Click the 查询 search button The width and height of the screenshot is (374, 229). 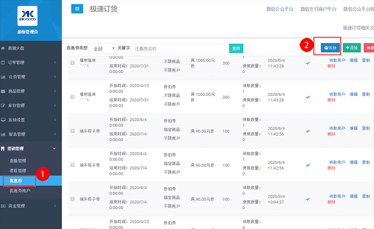tap(236, 48)
